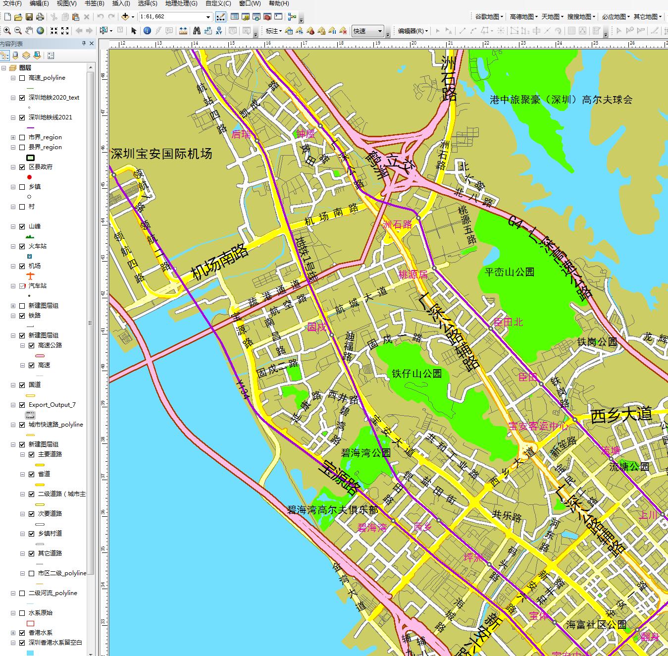Screen dimensions: 668x656
Task: Disable the 国道 layer checkbox
Action: [x=22, y=385]
